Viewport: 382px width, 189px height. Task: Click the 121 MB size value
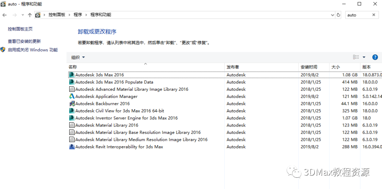click(x=351, y=96)
